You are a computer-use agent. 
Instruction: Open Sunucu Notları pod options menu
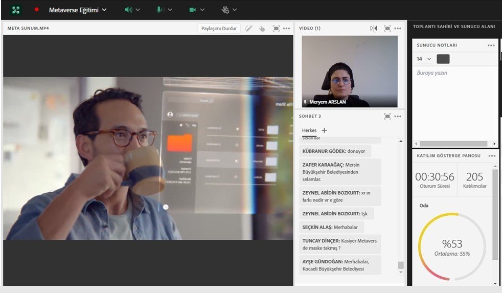[491, 46]
